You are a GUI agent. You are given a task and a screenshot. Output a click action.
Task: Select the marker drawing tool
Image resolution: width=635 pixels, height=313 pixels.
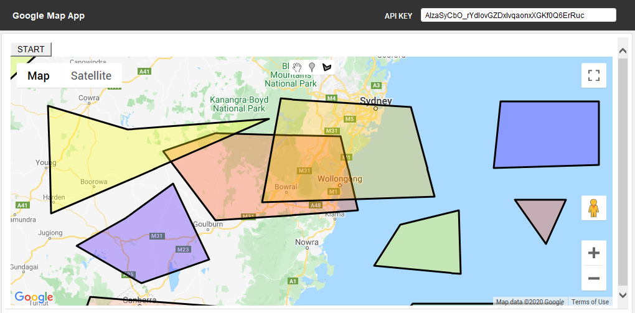pos(312,67)
